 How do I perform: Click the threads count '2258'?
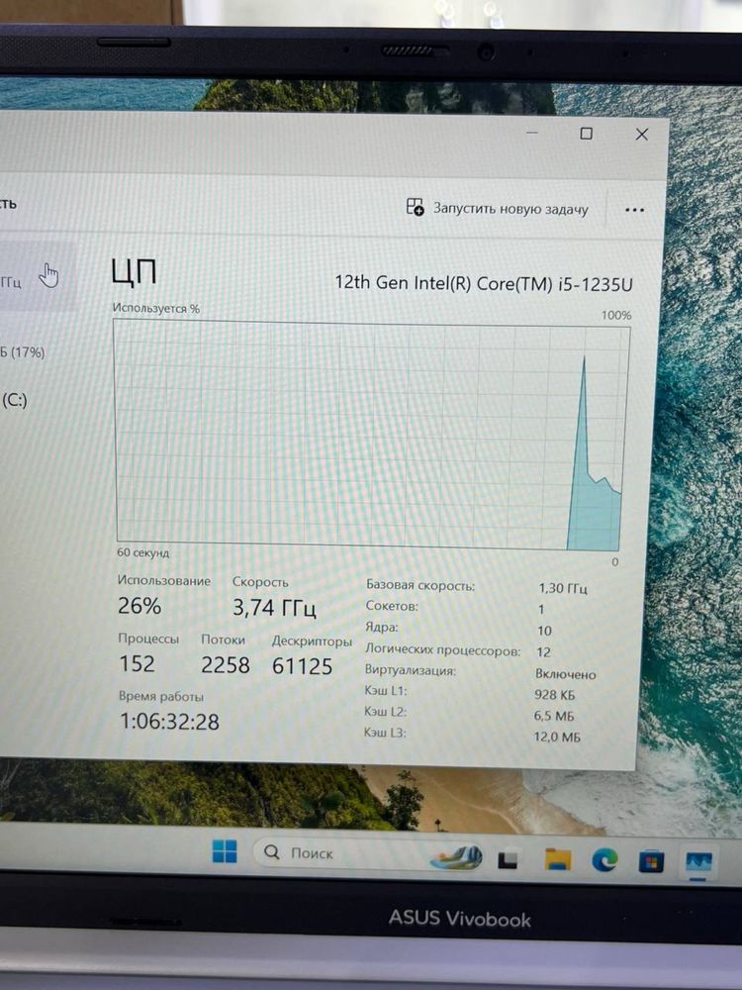tap(226, 665)
